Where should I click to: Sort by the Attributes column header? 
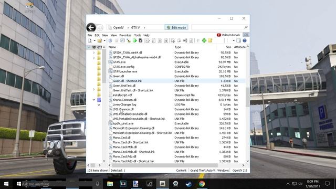239,47
